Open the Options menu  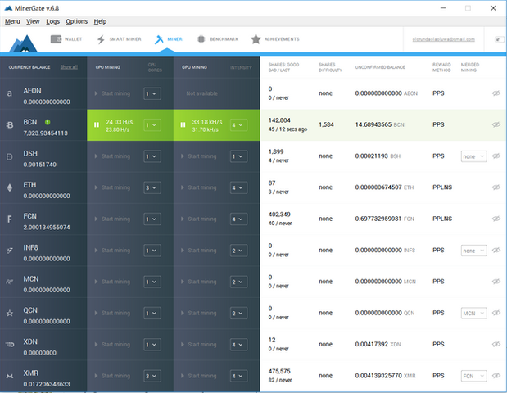point(77,21)
